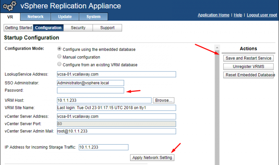This screenshot has height=165, width=279.
Task: Switch to the Network tab
Action: click(x=35, y=17)
